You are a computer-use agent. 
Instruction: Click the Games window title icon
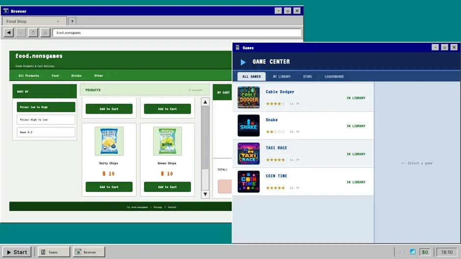tap(237, 47)
